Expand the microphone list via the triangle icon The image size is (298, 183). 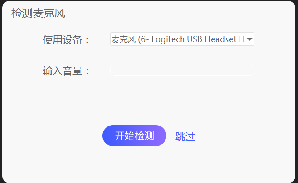point(249,39)
